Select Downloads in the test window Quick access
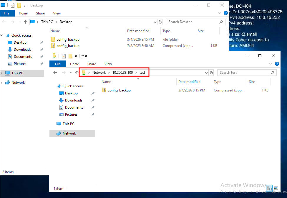The height and width of the screenshot is (198, 287). click(74, 100)
